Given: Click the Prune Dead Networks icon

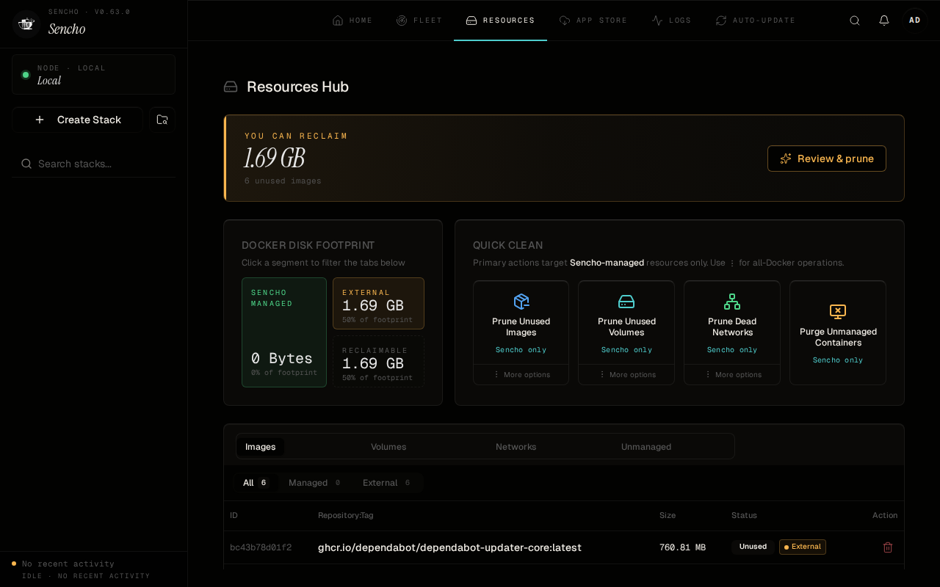Looking at the screenshot, I should [732, 302].
